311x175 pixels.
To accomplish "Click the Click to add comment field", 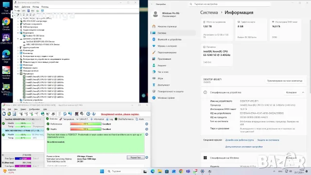I will 95,166.
